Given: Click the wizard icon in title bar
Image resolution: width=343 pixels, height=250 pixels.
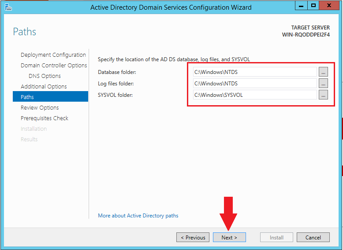Looking at the screenshot, I should click(x=8, y=7).
